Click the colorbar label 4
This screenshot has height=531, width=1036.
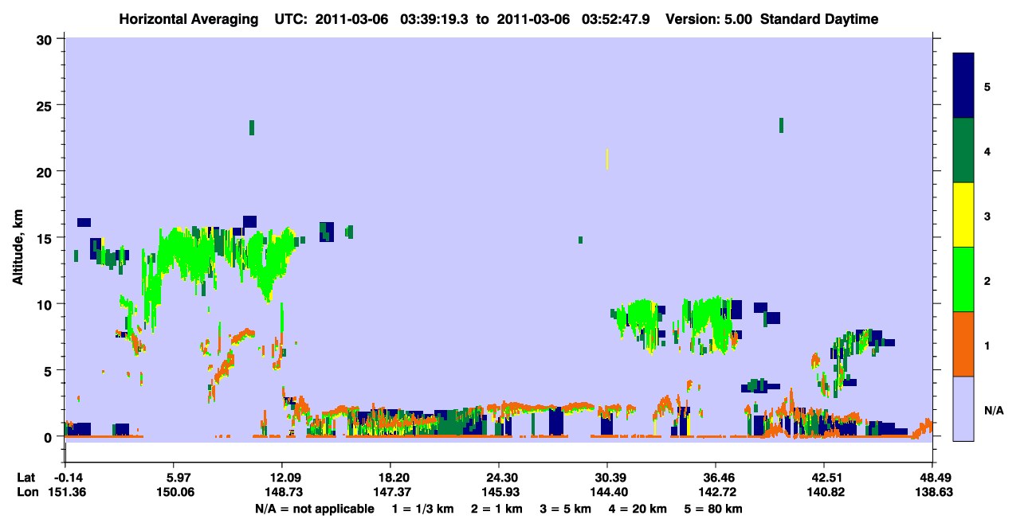pyautogui.click(x=987, y=151)
